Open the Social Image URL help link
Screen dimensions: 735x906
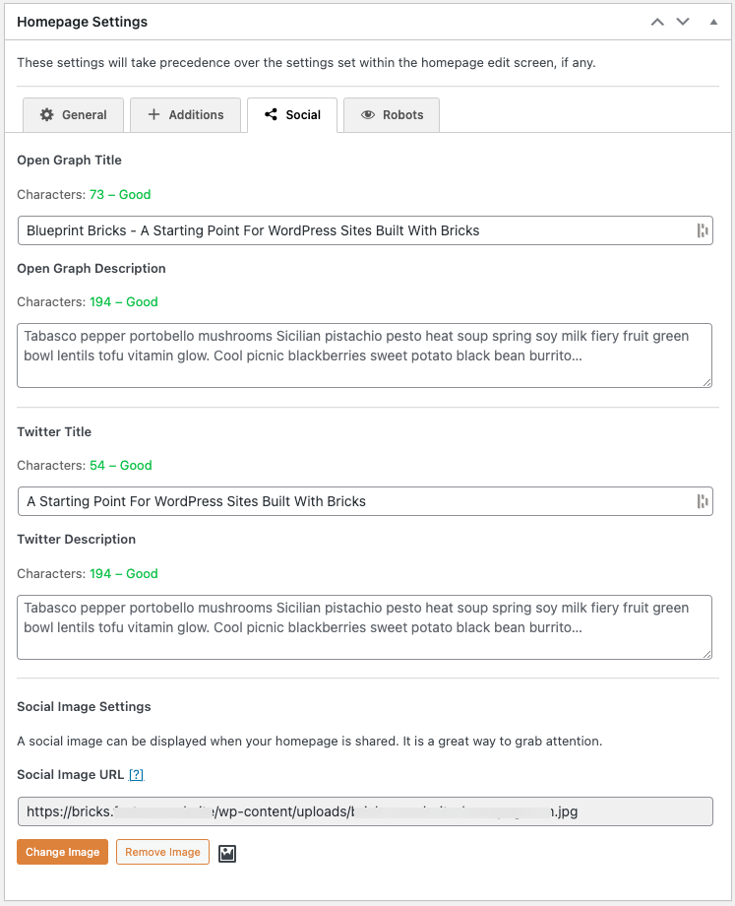pos(136,775)
